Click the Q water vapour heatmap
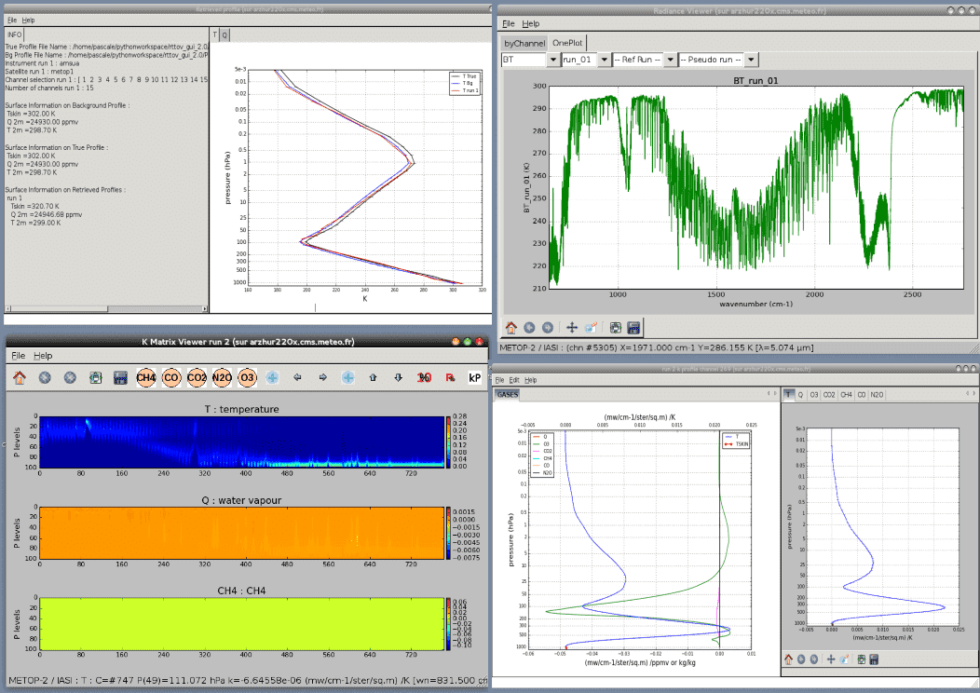The width and height of the screenshot is (980, 693). [242, 533]
